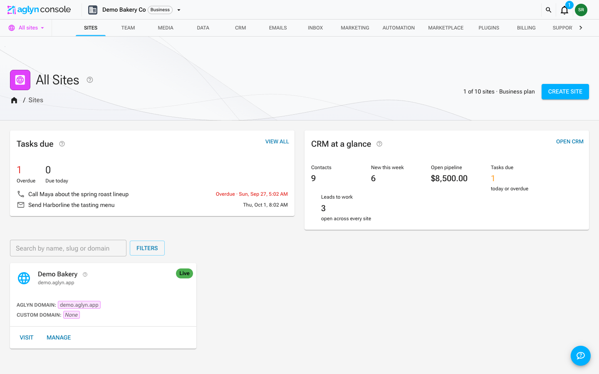Click the Business plan badge

click(160, 10)
